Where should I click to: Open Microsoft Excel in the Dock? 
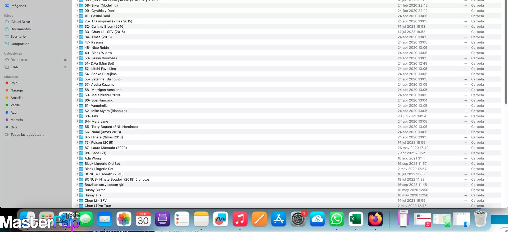pyautogui.click(x=356, y=219)
